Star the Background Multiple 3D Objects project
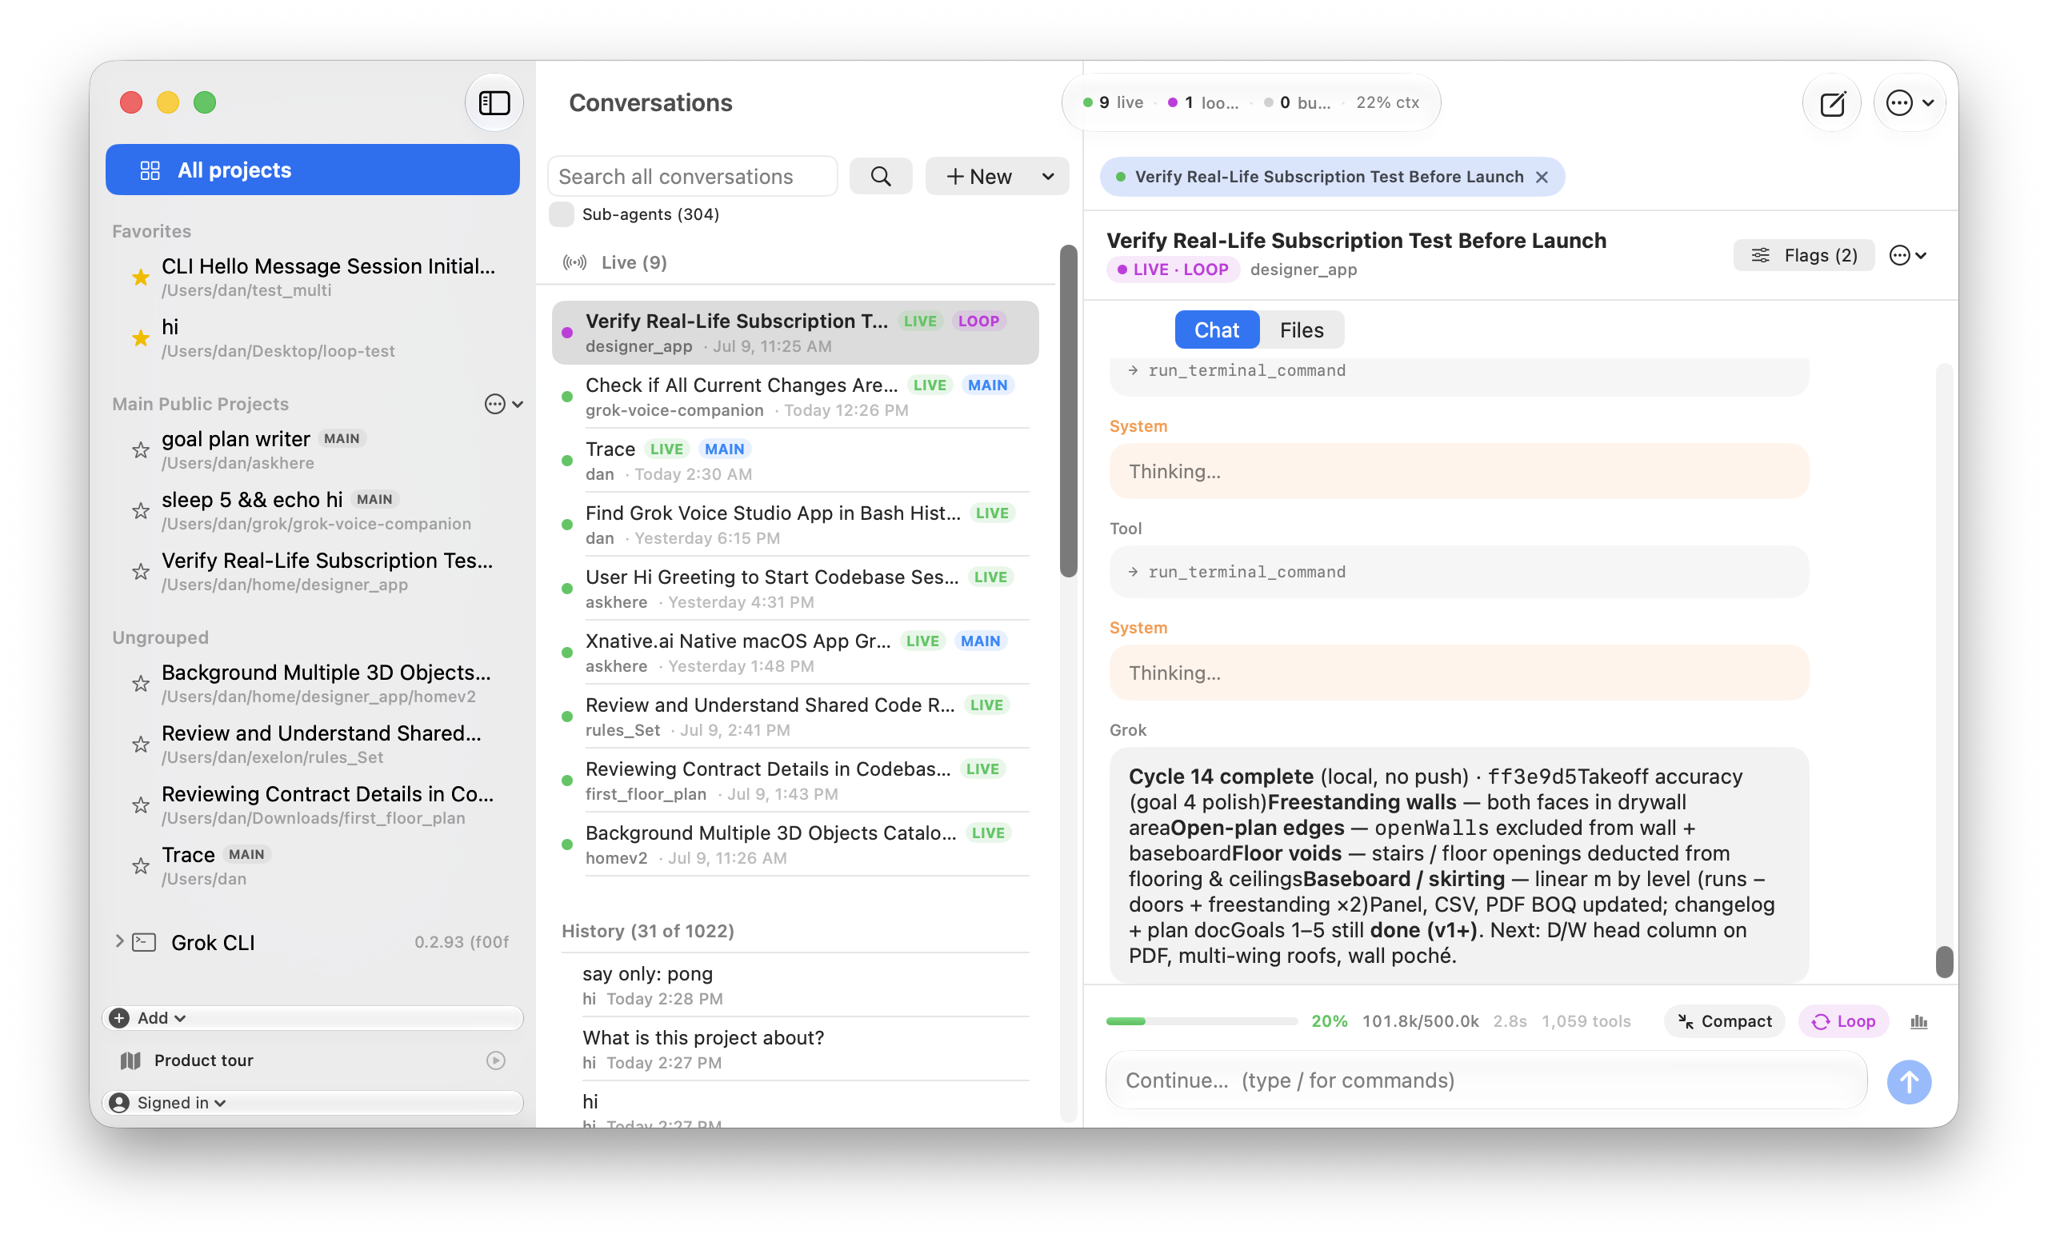2048x1246 pixels. (x=141, y=683)
